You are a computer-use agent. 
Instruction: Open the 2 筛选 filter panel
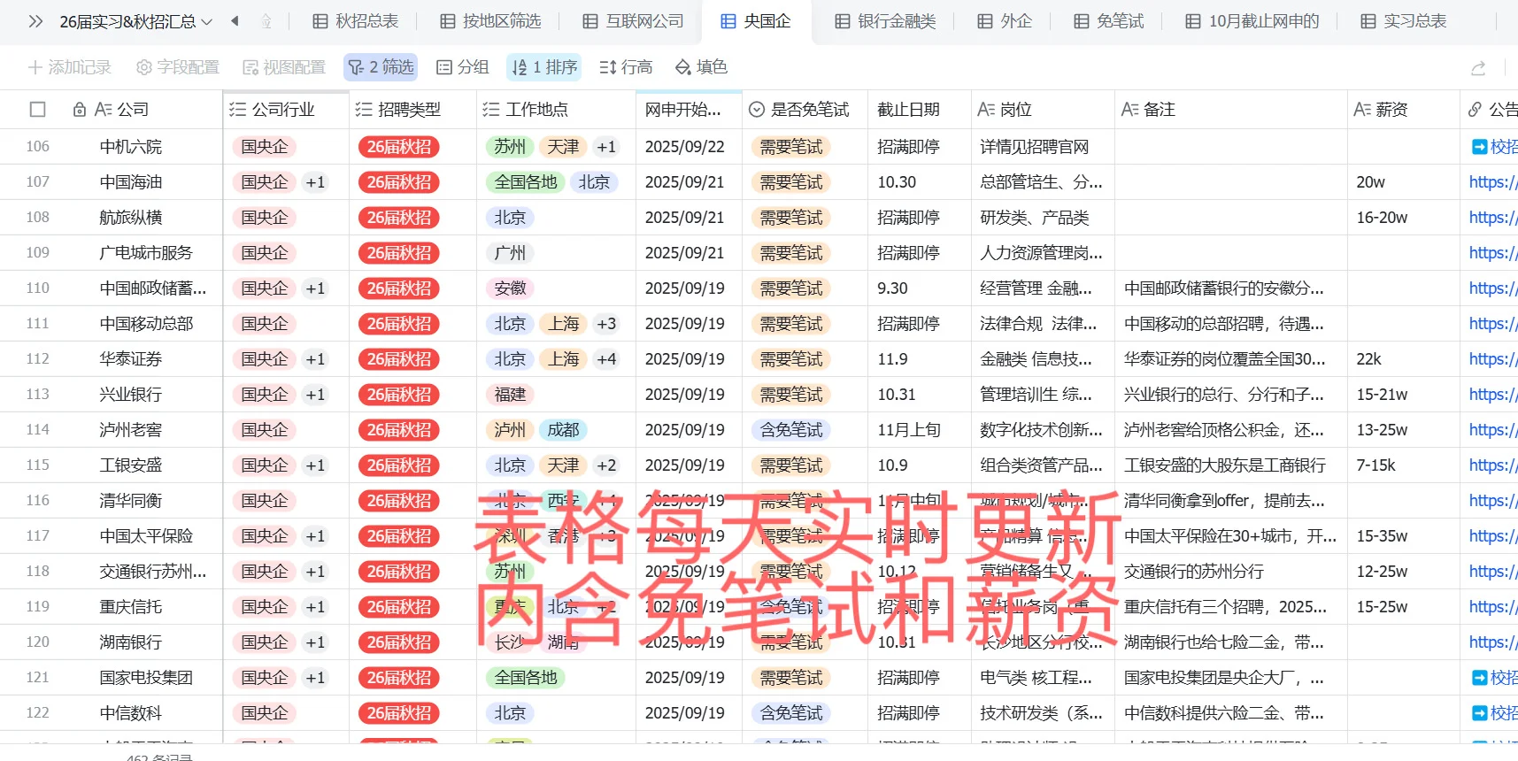381,67
